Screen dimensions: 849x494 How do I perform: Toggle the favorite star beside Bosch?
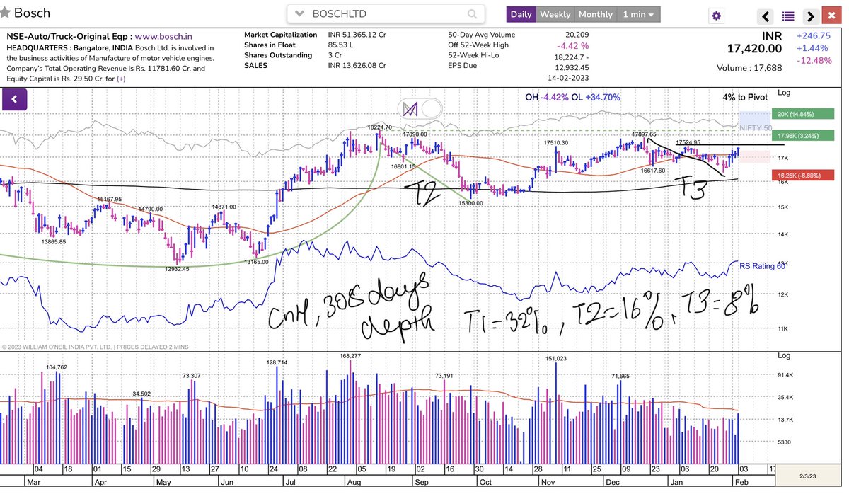7,13
